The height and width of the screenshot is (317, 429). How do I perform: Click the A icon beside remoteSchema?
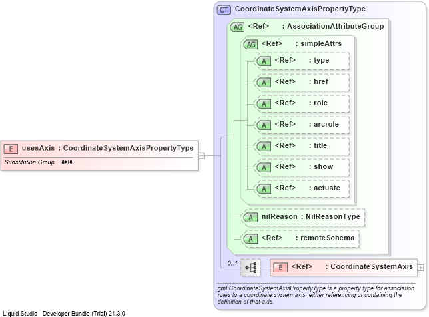pyautogui.click(x=250, y=239)
